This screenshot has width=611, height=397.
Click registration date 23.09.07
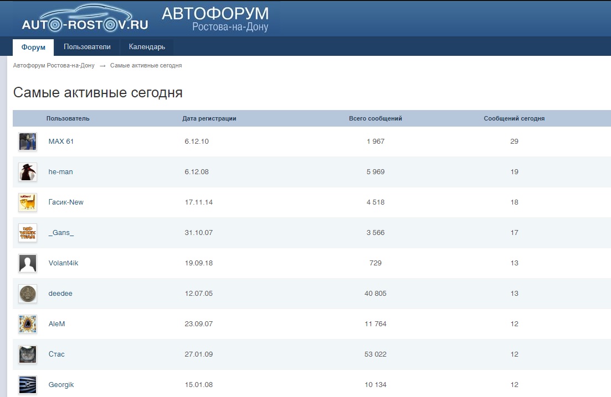coord(199,324)
